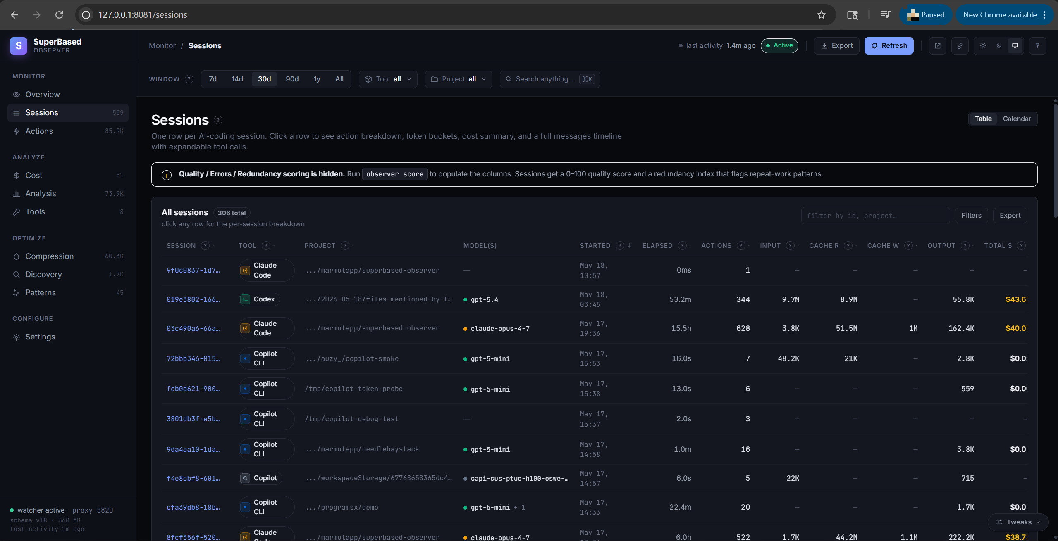This screenshot has height=541, width=1058.
Task: Select system theme monitor icon
Action: [1015, 46]
